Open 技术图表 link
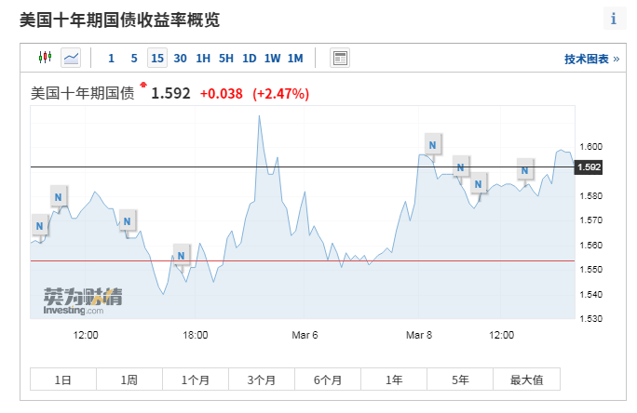The width and height of the screenshot is (637, 413). (590, 59)
